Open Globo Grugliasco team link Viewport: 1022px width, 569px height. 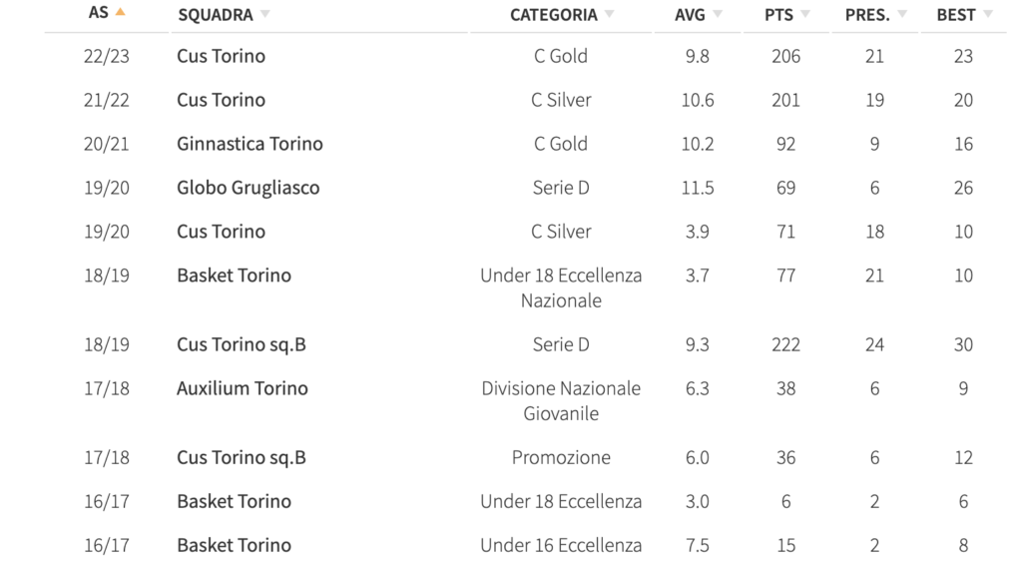click(x=249, y=188)
